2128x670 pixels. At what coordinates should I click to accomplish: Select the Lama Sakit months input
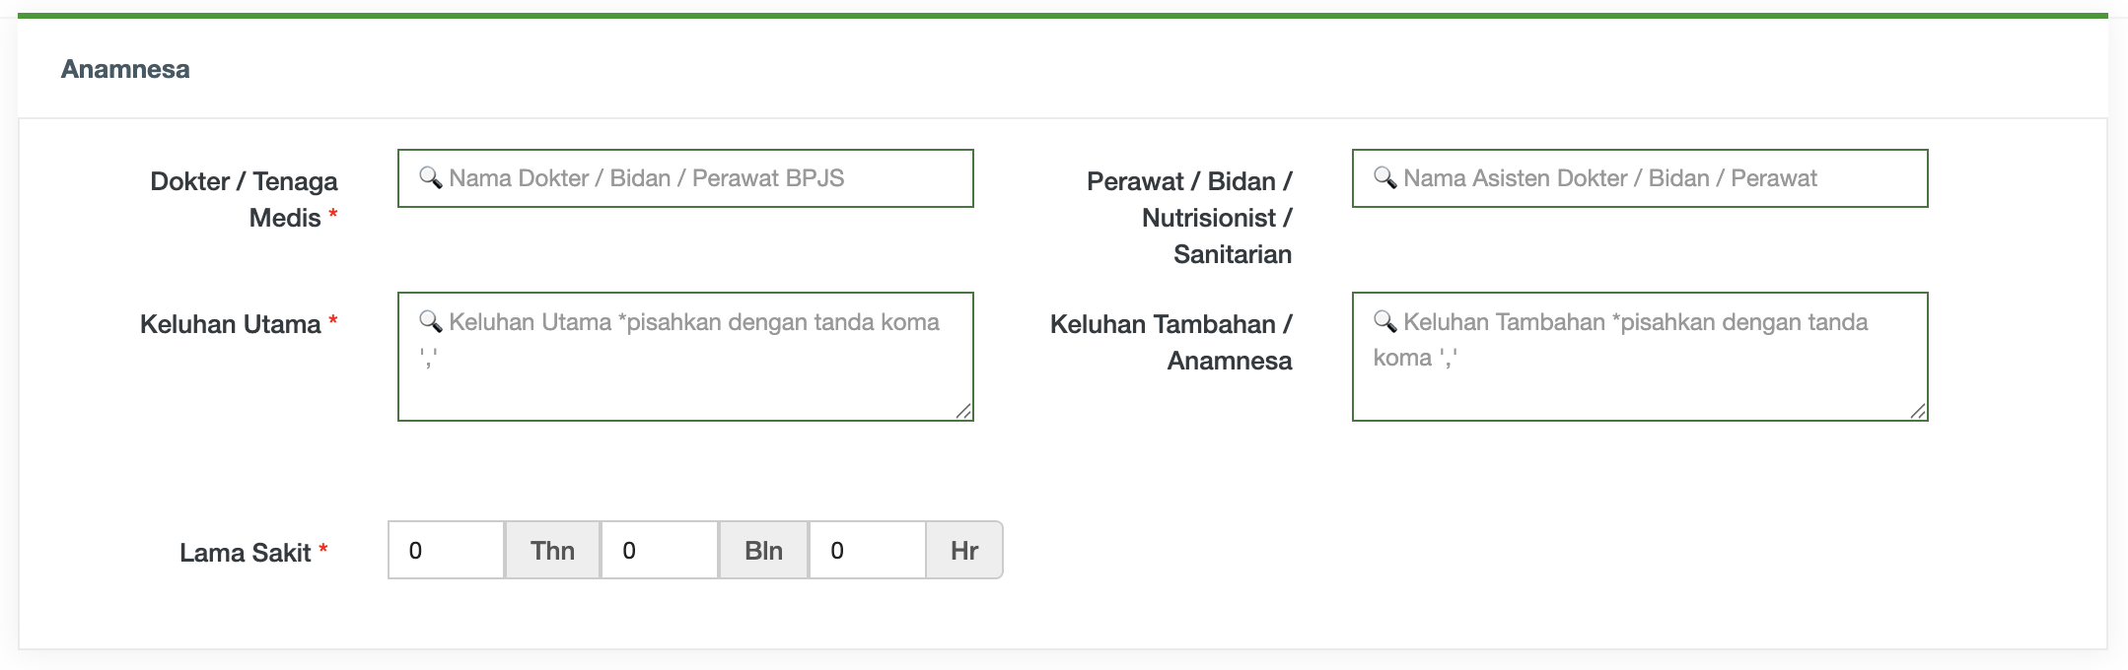[x=660, y=551]
